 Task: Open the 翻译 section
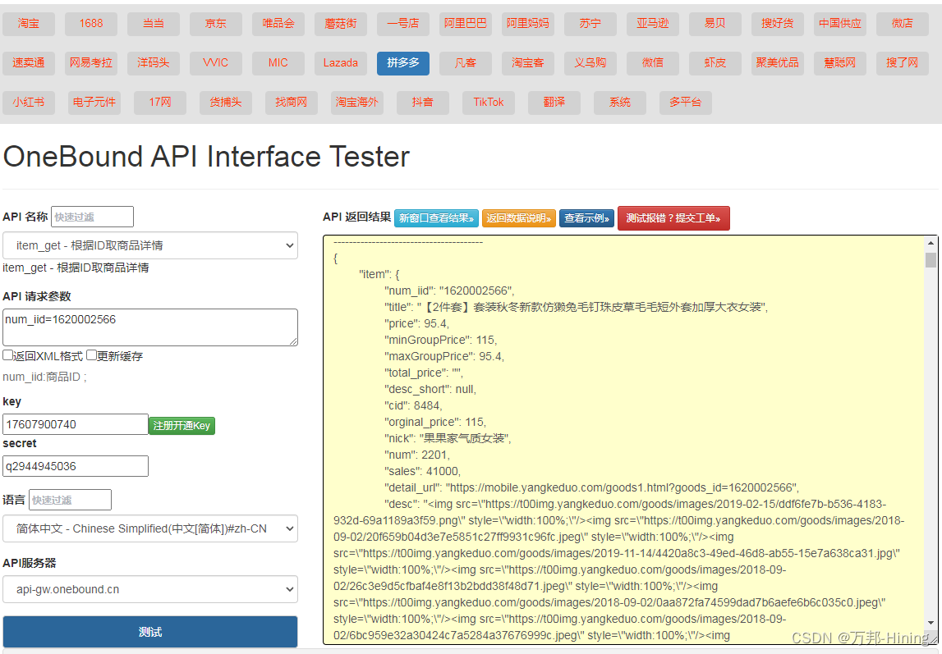tap(554, 103)
